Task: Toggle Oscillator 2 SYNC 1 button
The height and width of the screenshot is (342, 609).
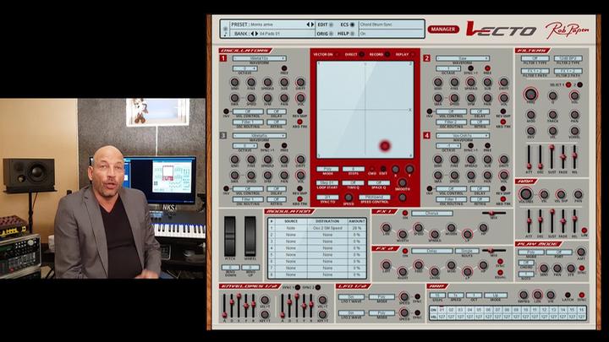Action: (x=470, y=68)
